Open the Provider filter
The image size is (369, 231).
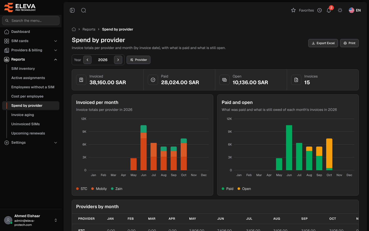point(138,60)
